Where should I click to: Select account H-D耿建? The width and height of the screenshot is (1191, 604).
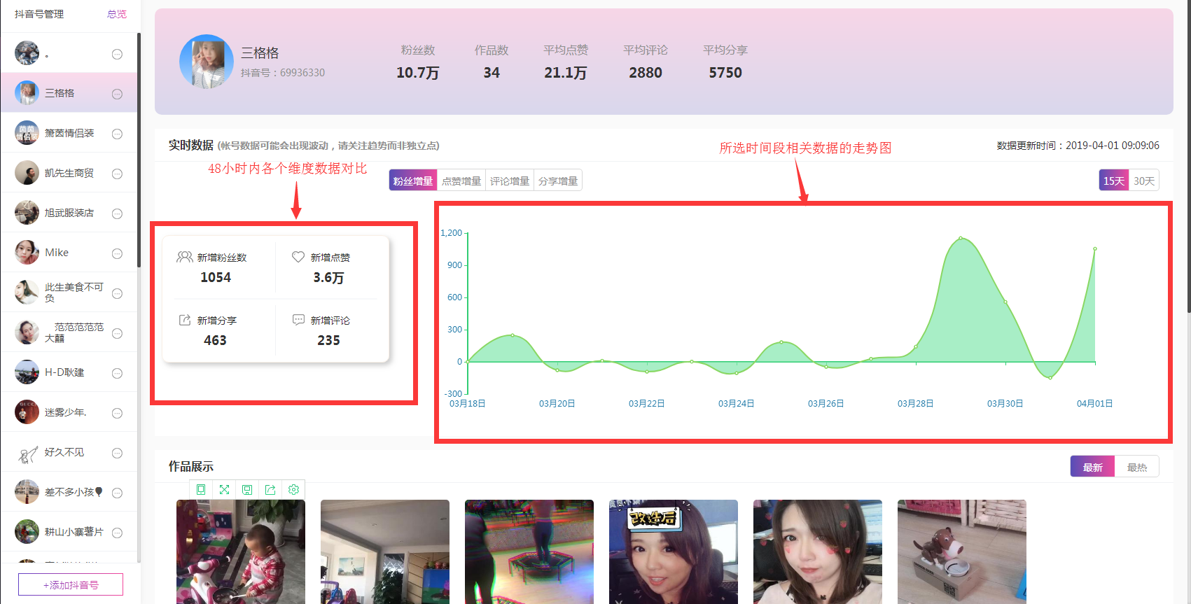click(x=69, y=372)
